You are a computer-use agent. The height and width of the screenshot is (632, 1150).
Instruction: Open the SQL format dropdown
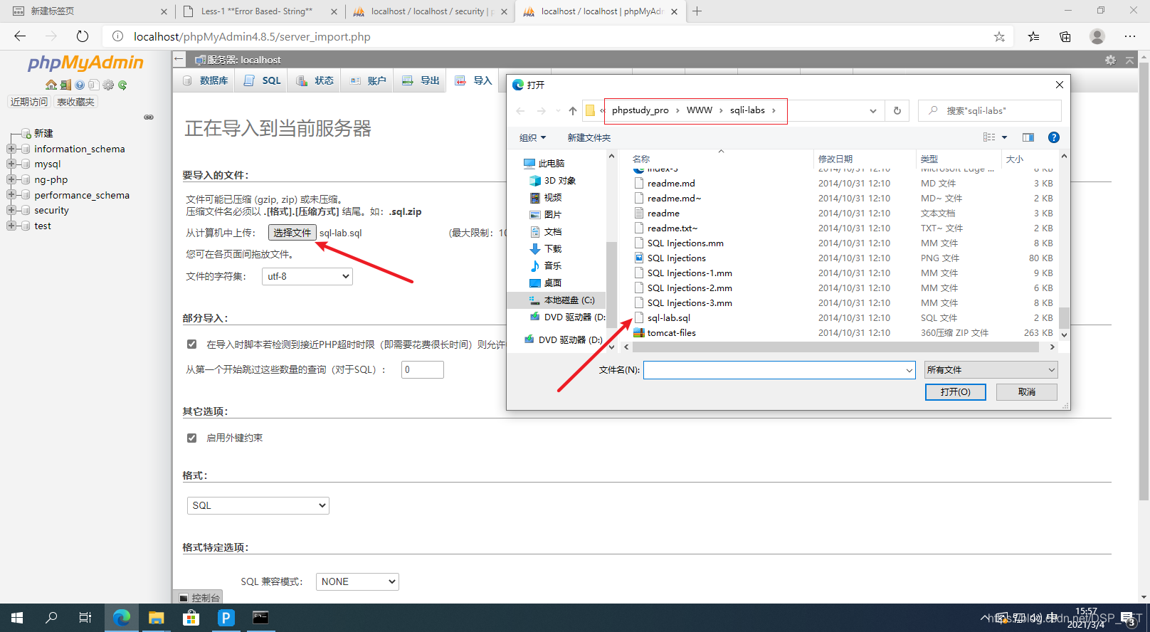tap(258, 505)
